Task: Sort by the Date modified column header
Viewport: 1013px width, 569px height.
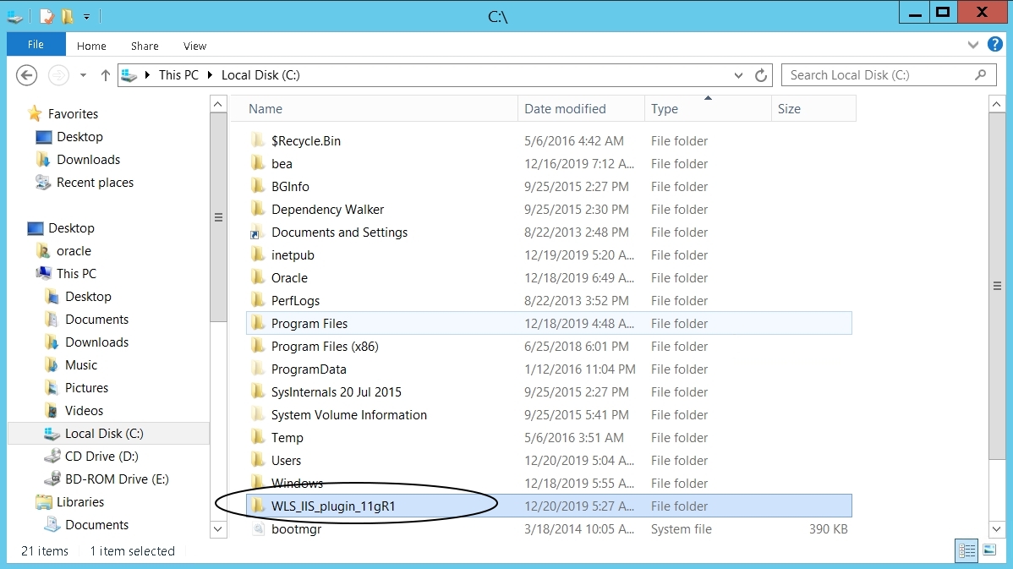Action: (x=581, y=108)
